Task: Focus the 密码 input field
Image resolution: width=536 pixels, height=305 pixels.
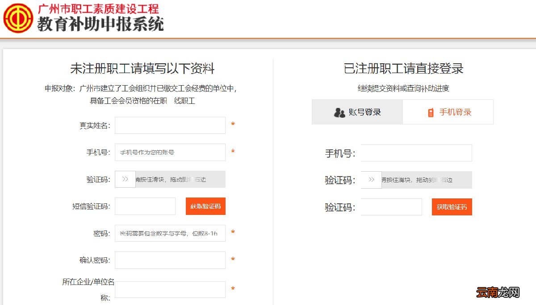Action: click(x=170, y=233)
